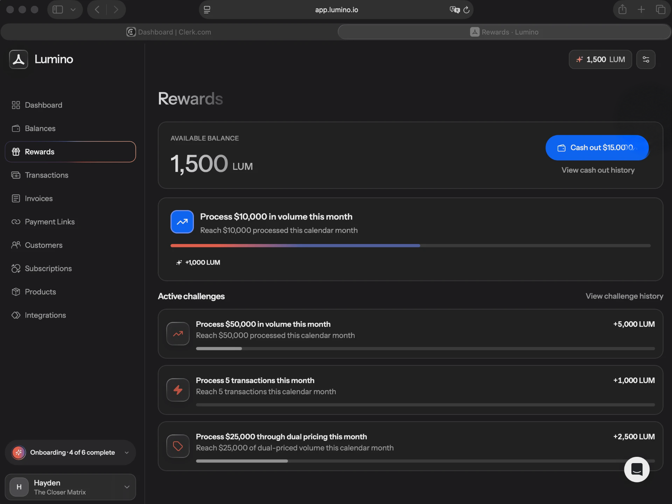
Task: Click the Onboarding progress sparkle icon
Action: [x=19, y=453]
